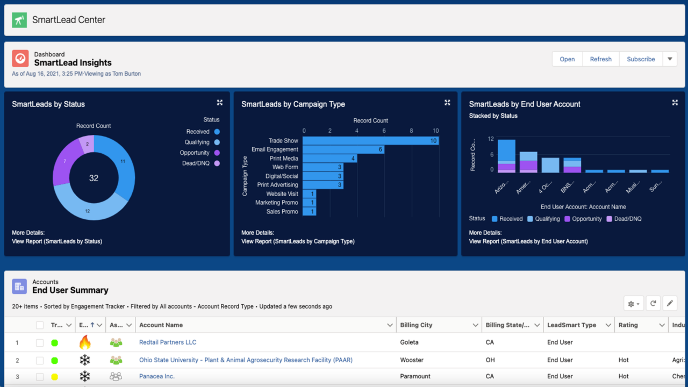Check the Panacea Inc. row checkbox
This screenshot has height=387, width=688.
(x=40, y=377)
